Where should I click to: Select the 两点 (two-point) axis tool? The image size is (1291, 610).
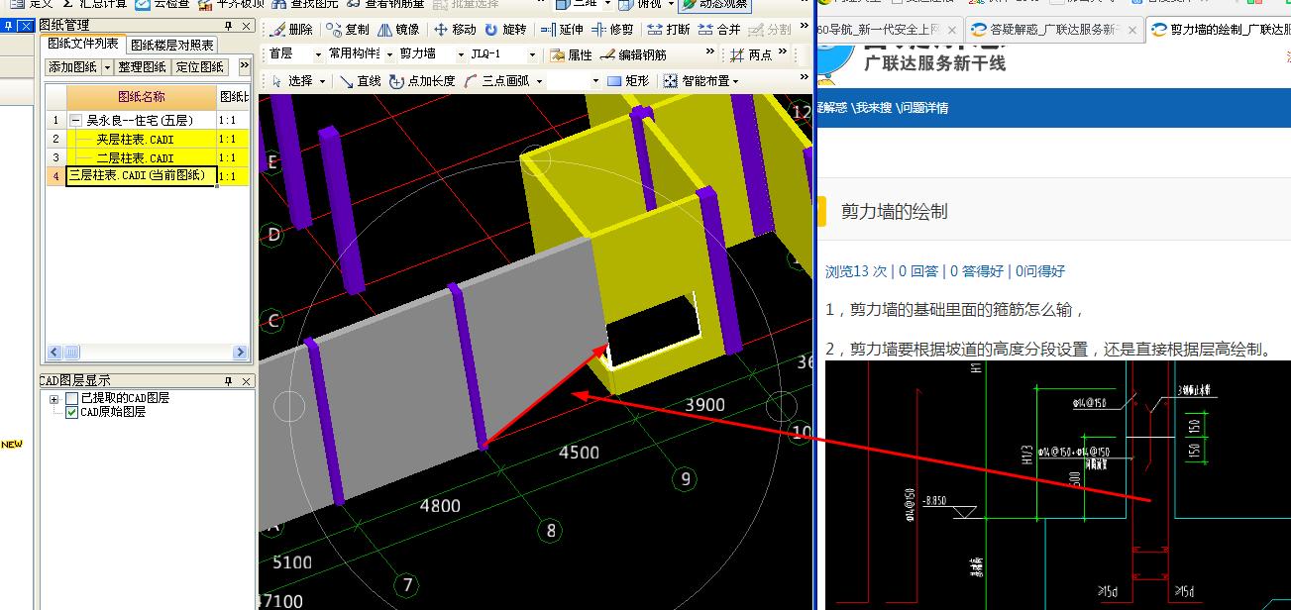pyautogui.click(x=751, y=55)
